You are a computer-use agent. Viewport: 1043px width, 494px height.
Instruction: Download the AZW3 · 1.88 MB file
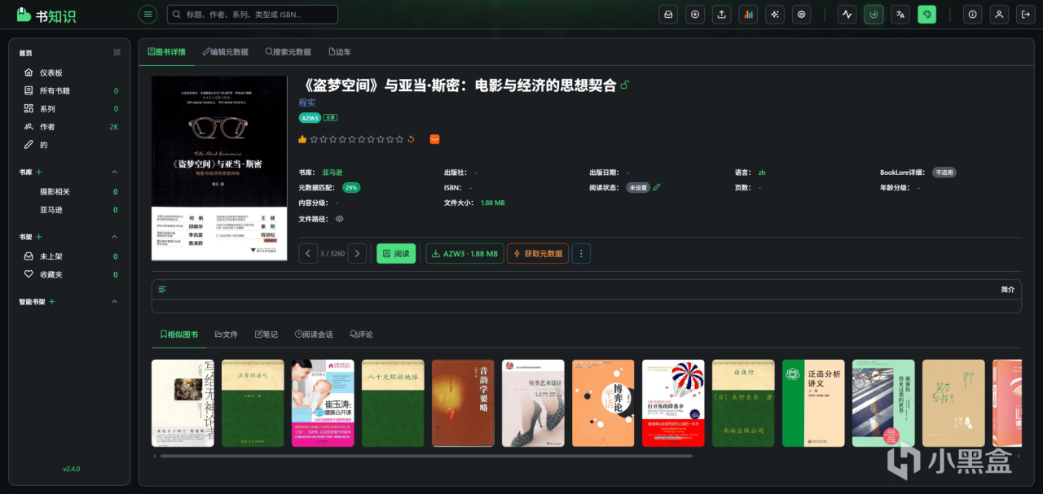tap(464, 253)
